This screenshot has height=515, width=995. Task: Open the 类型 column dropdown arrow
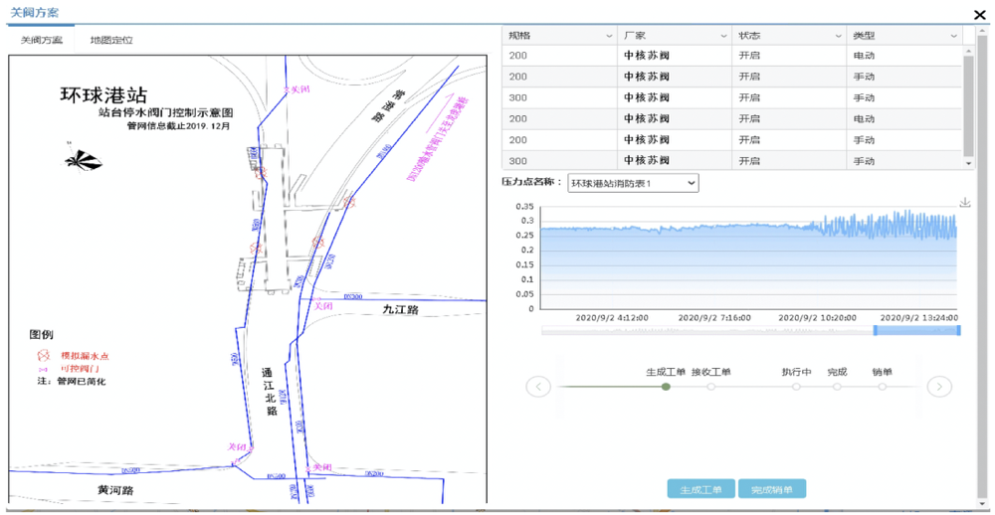click(953, 36)
